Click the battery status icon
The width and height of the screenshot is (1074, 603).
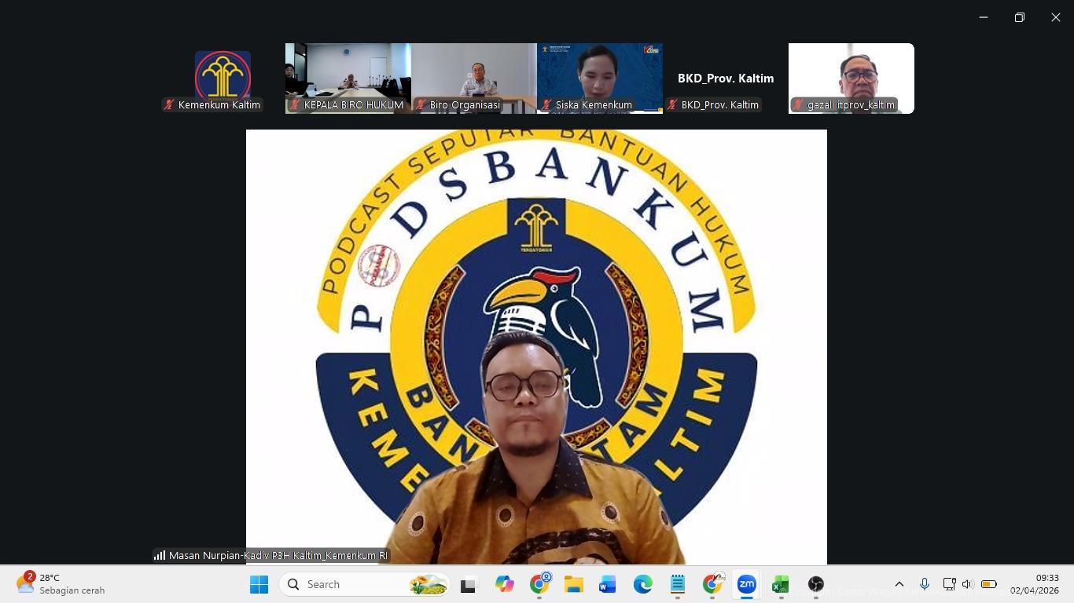988,584
